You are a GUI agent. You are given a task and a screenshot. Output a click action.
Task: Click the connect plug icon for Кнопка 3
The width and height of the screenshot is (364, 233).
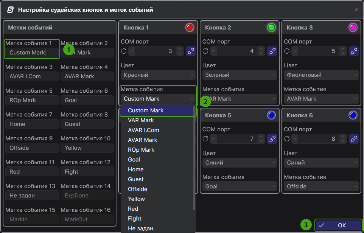tap(354, 51)
